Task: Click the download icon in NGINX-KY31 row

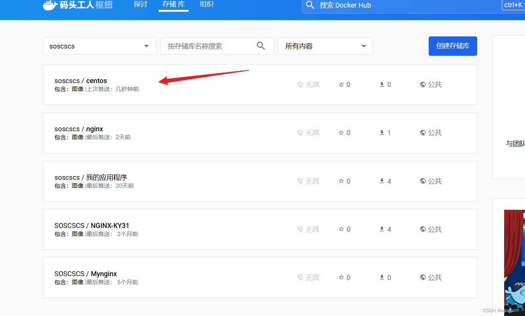Action: tap(382, 229)
